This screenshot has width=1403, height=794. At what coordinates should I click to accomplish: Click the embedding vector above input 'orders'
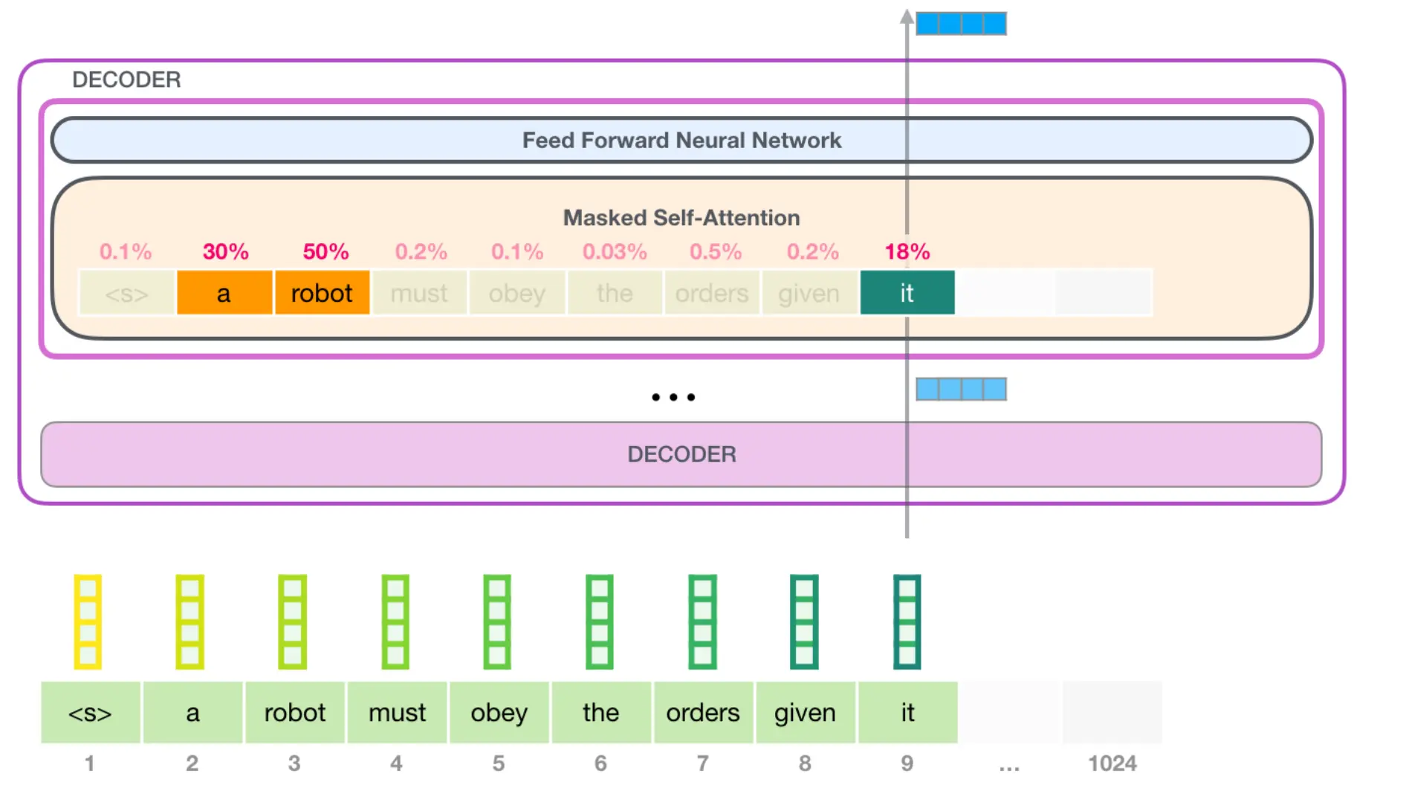pos(702,622)
